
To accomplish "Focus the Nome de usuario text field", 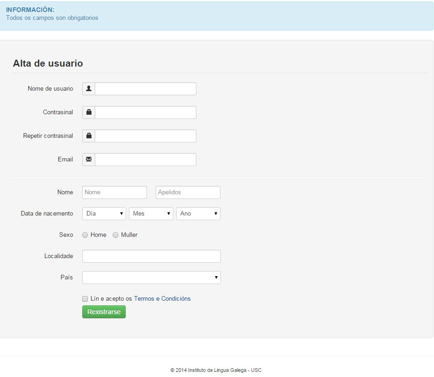I will coord(146,89).
